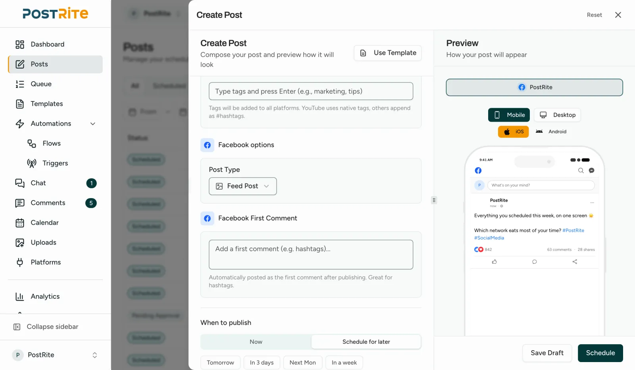Image resolution: width=635 pixels, height=370 pixels.
Task: Click the tags input field
Action: click(x=311, y=91)
